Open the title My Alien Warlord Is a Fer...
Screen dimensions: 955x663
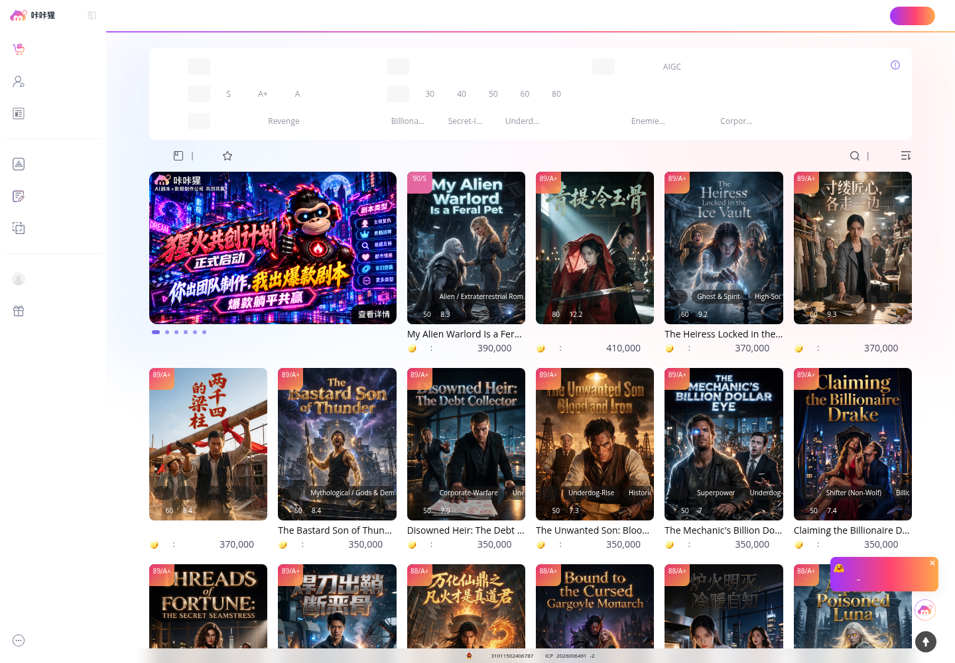pos(464,334)
